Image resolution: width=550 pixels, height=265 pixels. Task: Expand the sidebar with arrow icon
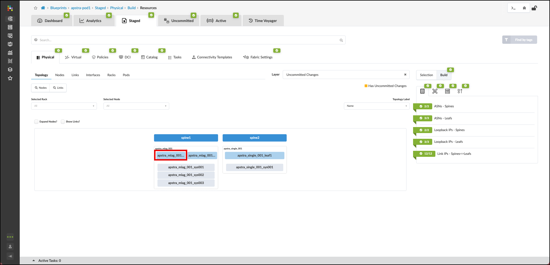tap(10, 256)
